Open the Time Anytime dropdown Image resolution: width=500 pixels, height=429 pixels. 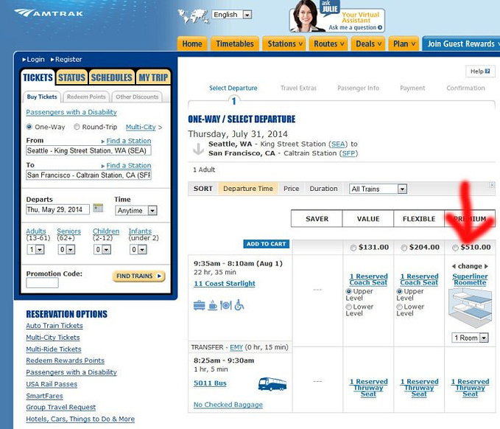(x=135, y=210)
